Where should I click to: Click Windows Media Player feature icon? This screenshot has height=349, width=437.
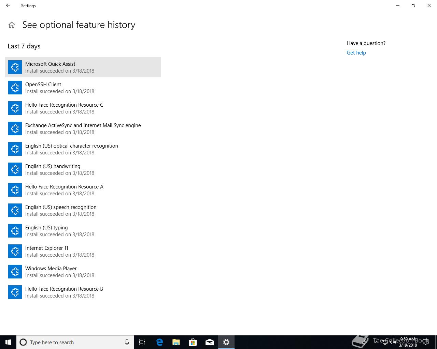tap(15, 272)
